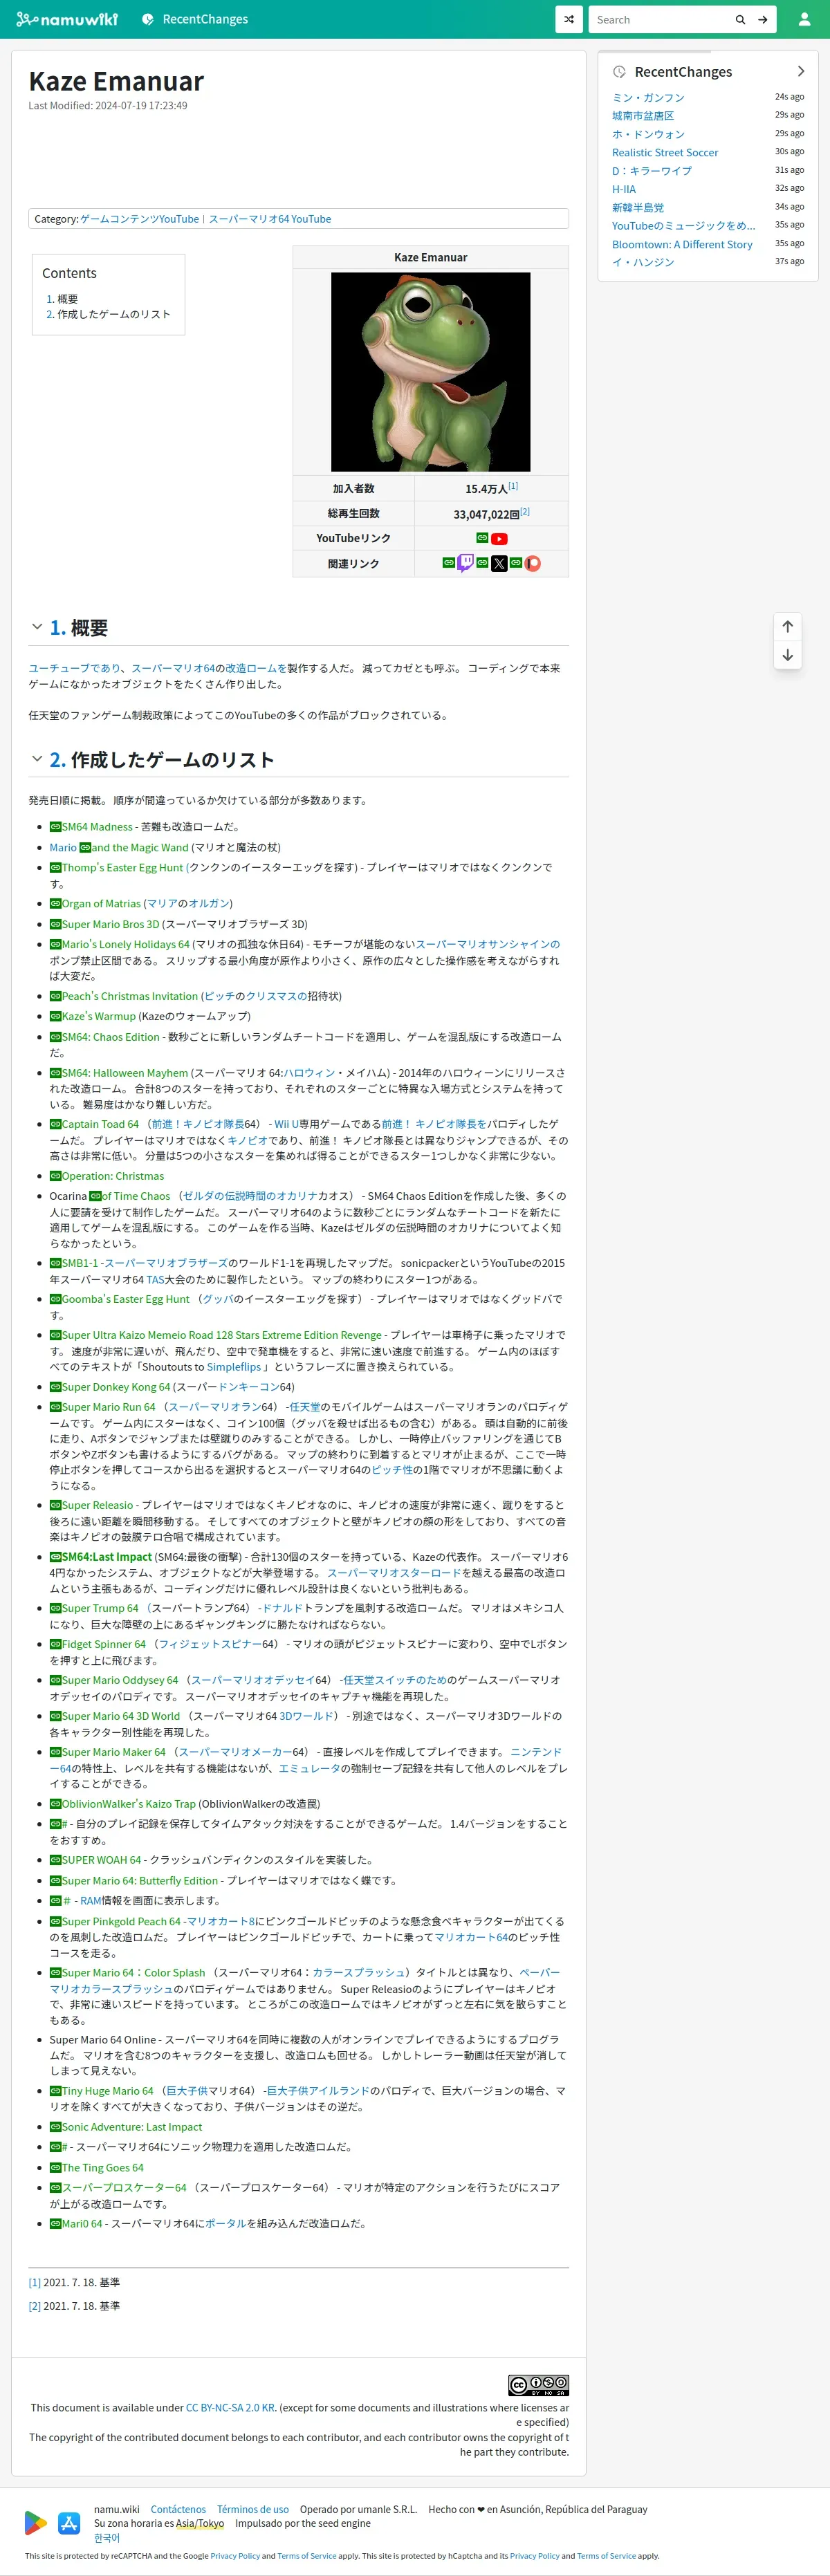Click the green link icon beside YouTube icon

482,538
